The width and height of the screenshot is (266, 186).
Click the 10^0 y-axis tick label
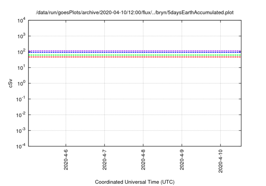click(x=21, y=83)
